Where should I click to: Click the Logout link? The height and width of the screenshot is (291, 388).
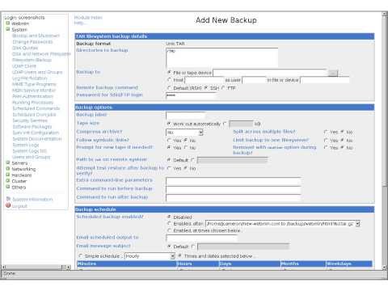coord(19,206)
